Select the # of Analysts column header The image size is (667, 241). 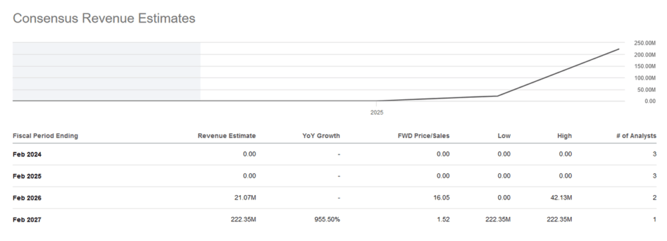pos(636,136)
